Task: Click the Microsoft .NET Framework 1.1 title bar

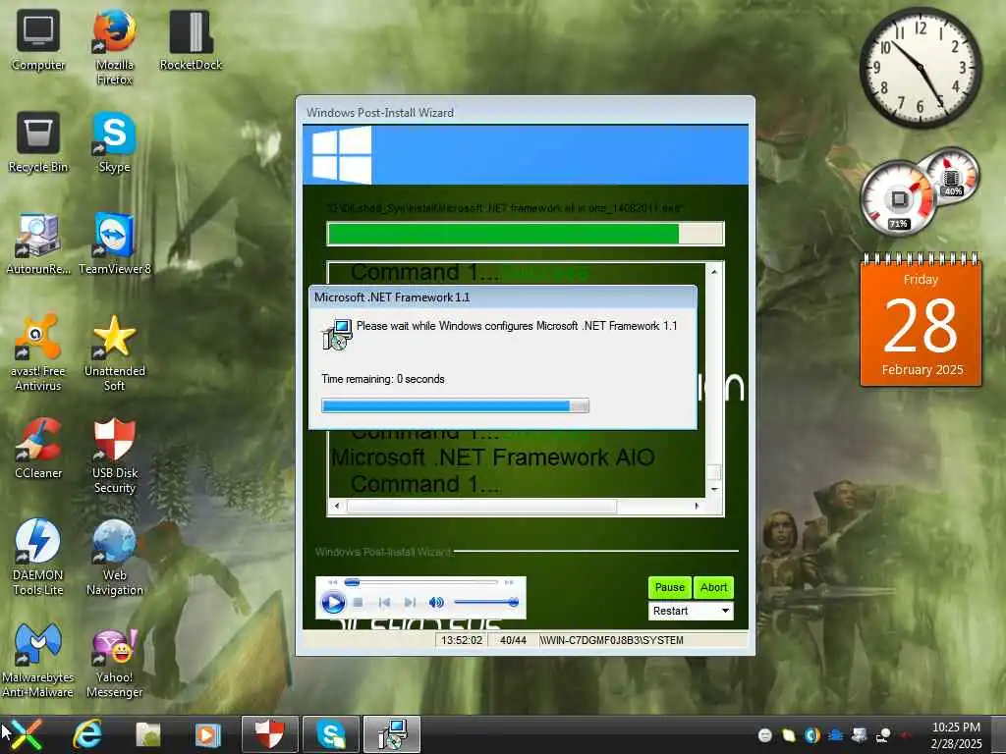Action: (x=502, y=297)
